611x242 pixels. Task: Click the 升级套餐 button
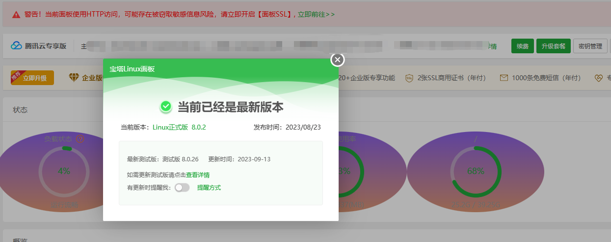tap(554, 46)
